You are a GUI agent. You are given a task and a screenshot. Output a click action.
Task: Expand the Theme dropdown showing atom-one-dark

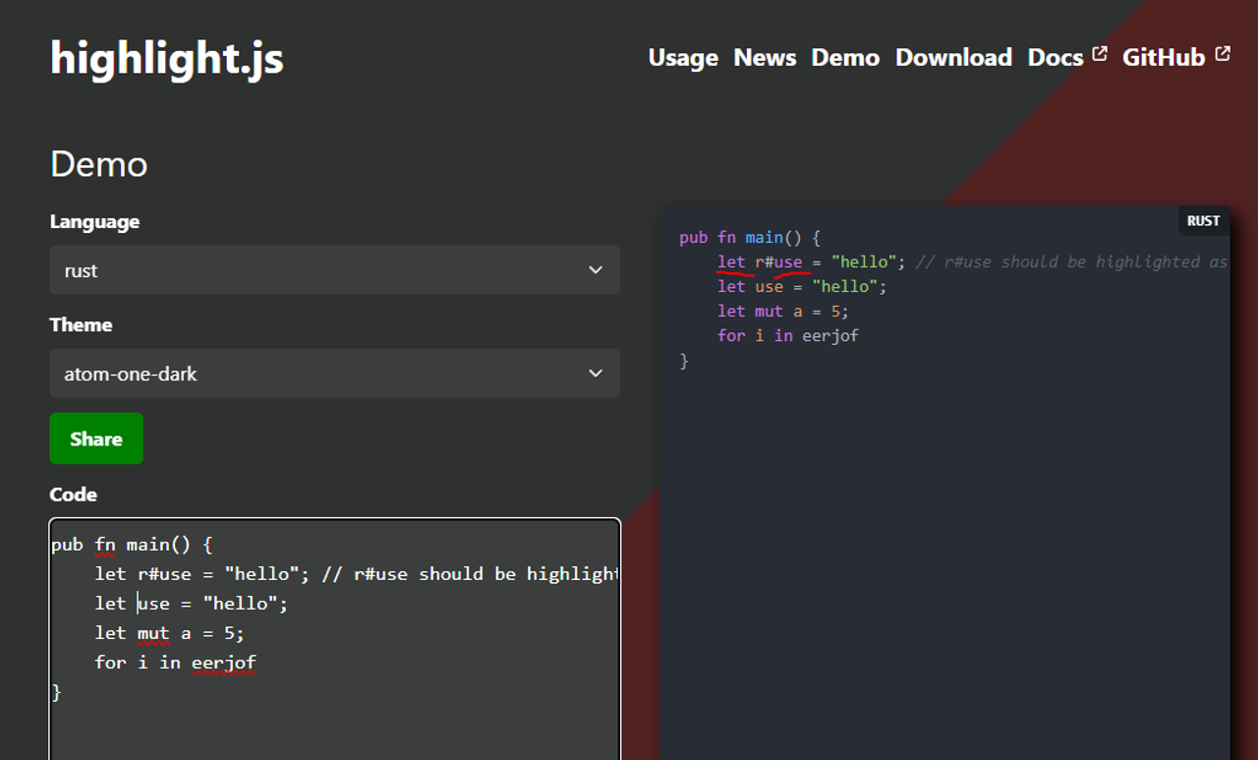pyautogui.click(x=335, y=374)
